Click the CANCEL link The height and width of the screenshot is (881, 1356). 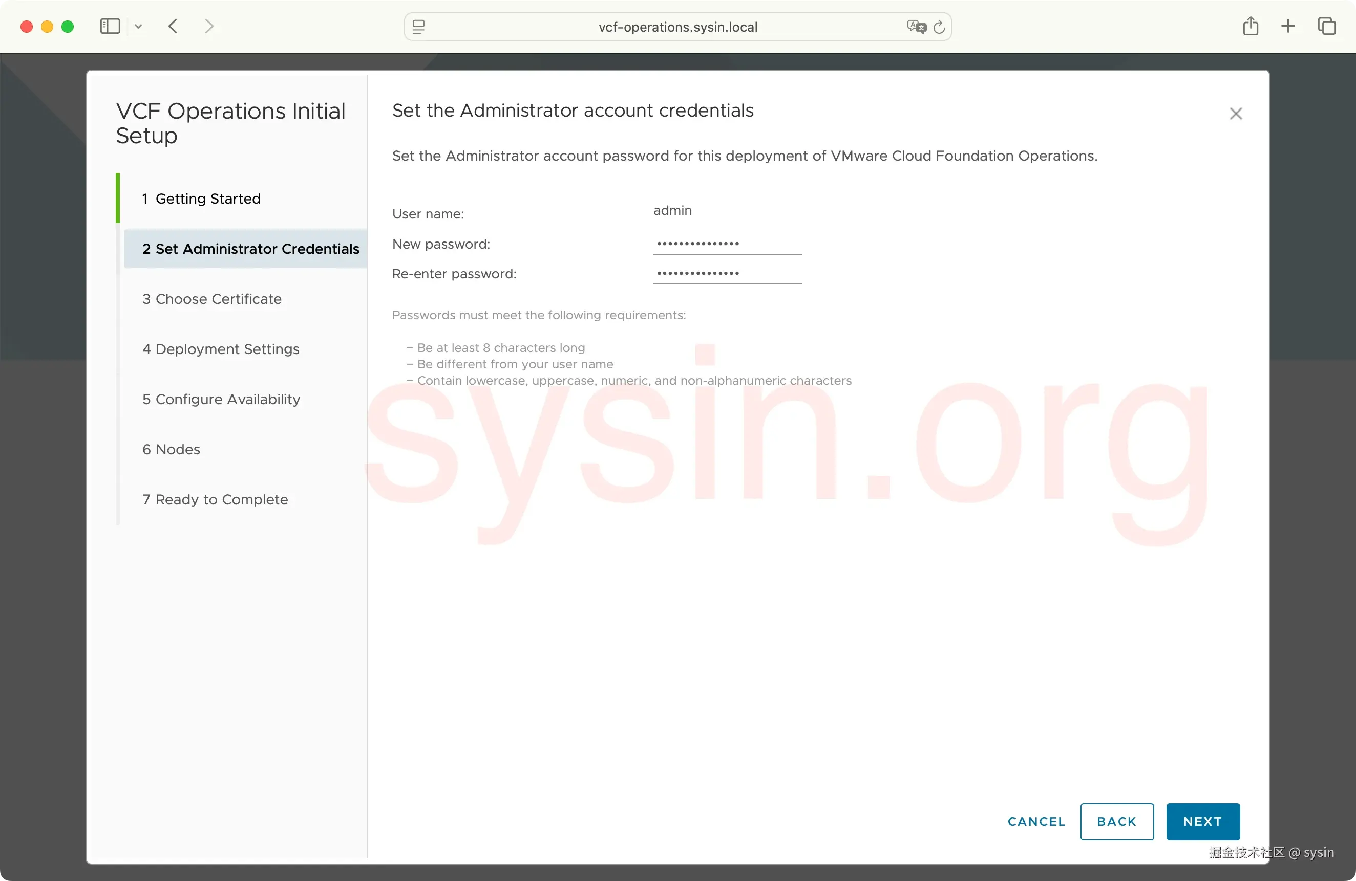1035,821
